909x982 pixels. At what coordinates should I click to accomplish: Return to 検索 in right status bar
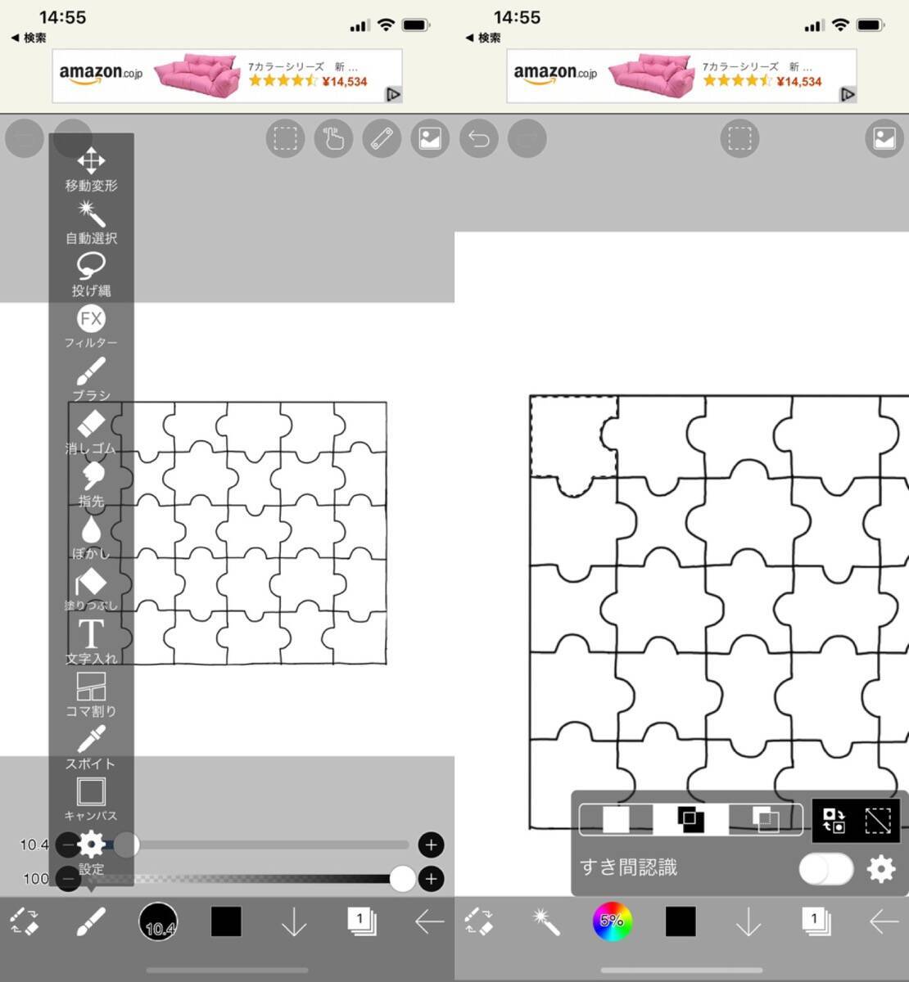pyautogui.click(x=483, y=38)
